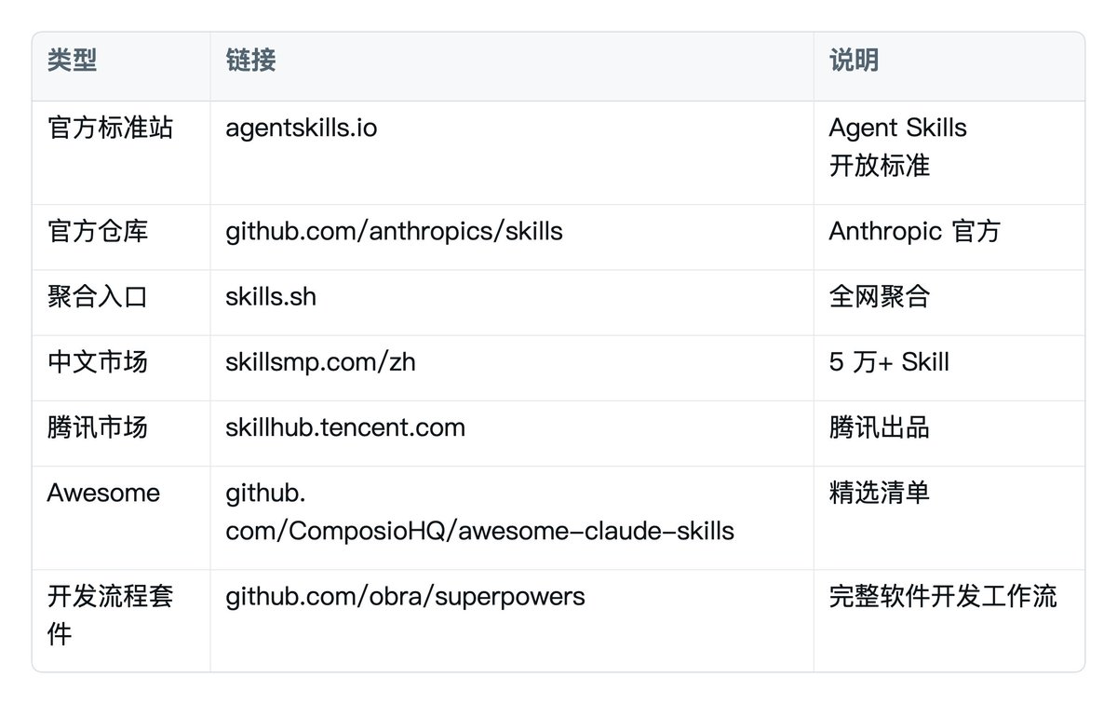Select the 完整软件开发工作流 description
The image size is (1117, 704).
pyautogui.click(x=943, y=596)
